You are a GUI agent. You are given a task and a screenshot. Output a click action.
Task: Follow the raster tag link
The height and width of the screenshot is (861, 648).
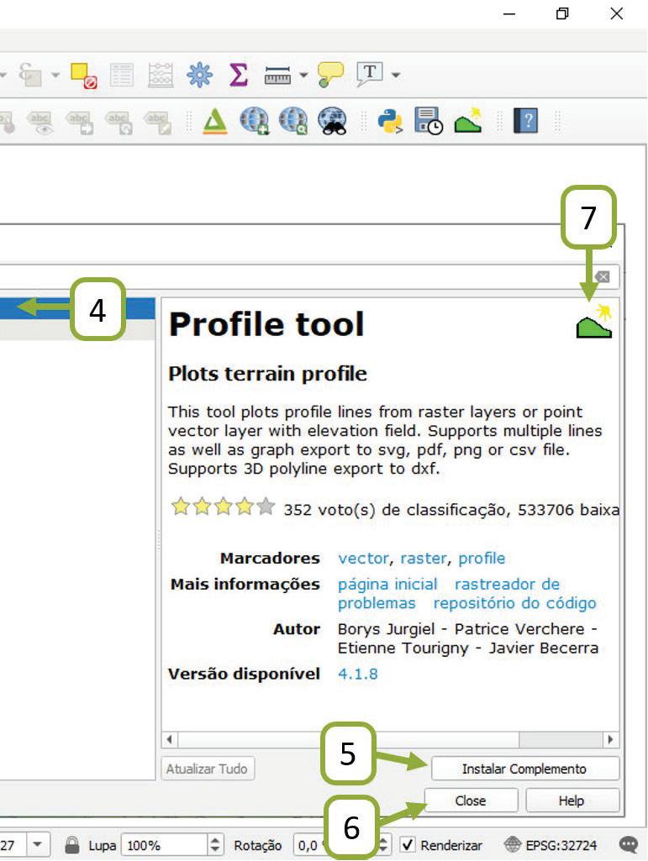point(424,559)
